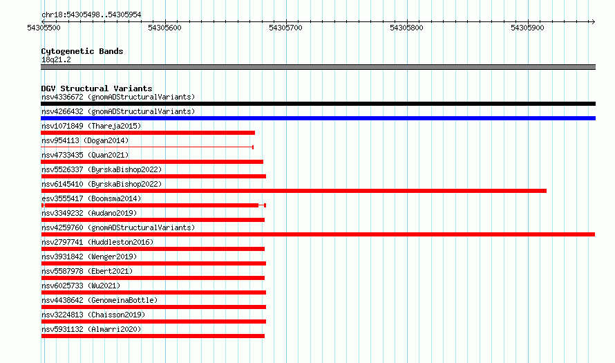The height and width of the screenshot is (363, 615).
Task: Open variant label nsv3931842 (Wenger2019)
Action: coord(89,257)
